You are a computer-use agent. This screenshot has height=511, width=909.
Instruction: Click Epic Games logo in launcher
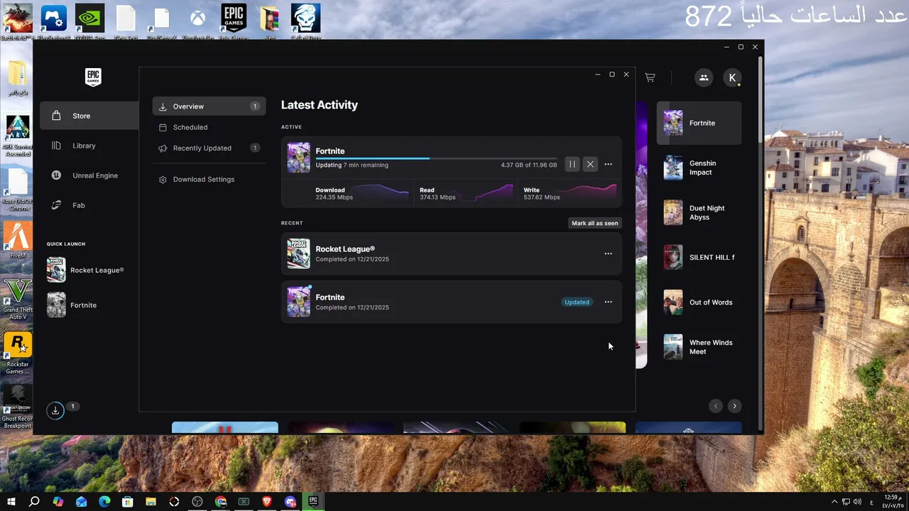coord(92,77)
